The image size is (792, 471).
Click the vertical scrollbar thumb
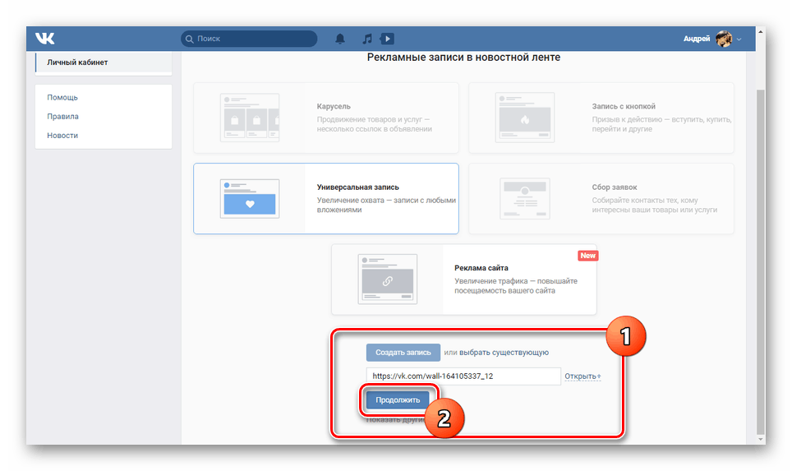[761, 261]
